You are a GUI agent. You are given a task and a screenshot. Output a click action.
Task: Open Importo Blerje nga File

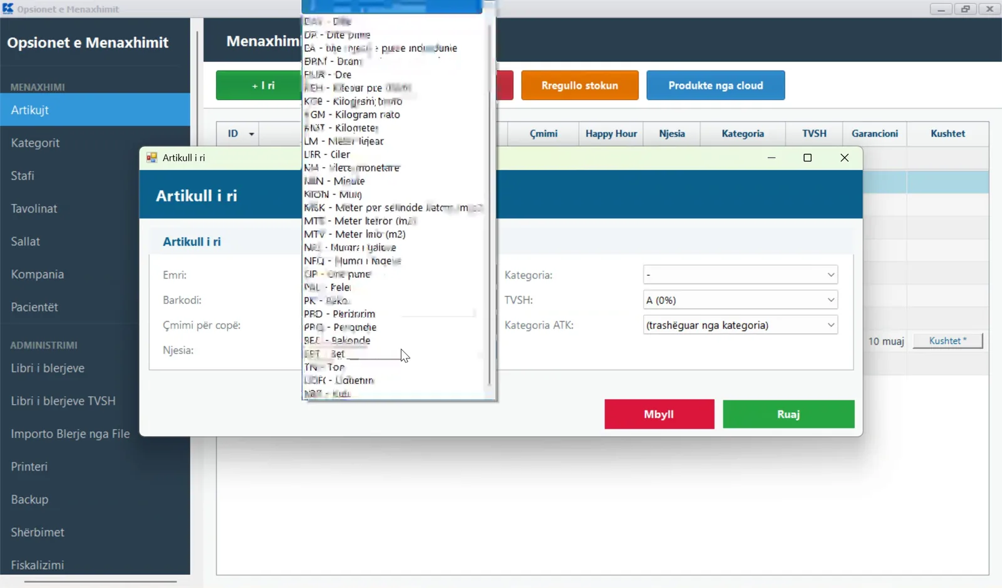coord(95,434)
